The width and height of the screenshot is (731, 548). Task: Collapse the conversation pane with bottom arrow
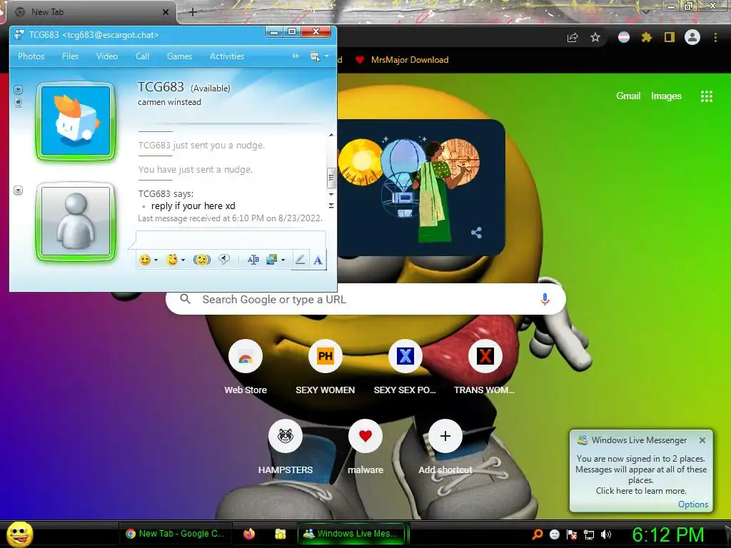[x=331, y=205]
